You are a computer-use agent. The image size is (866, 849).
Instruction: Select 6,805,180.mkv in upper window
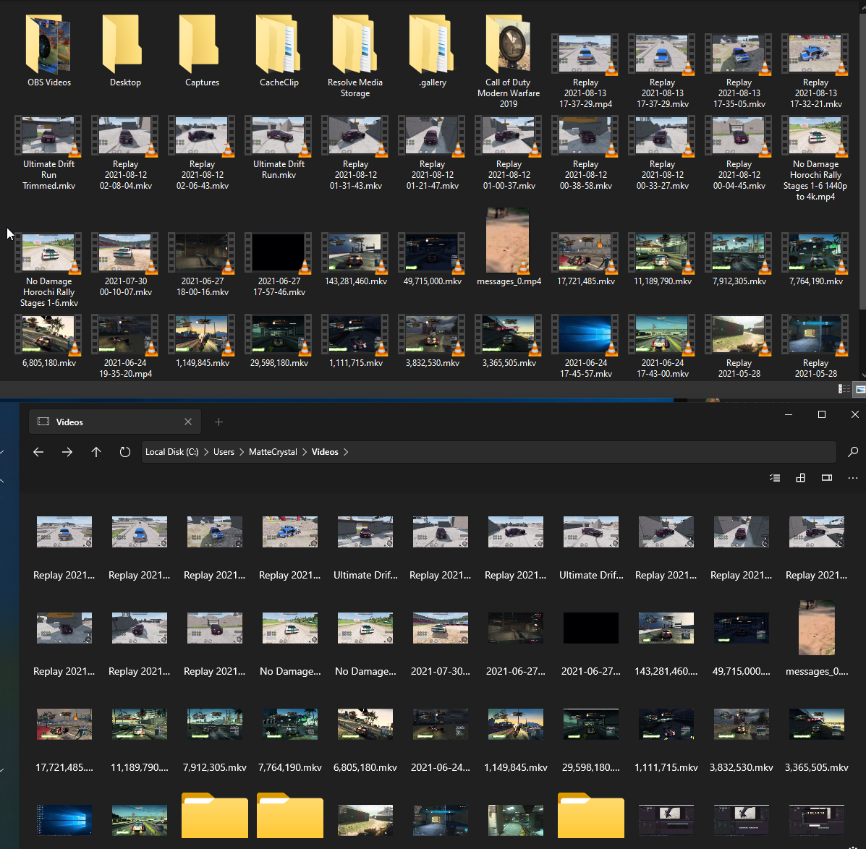[x=48, y=341]
